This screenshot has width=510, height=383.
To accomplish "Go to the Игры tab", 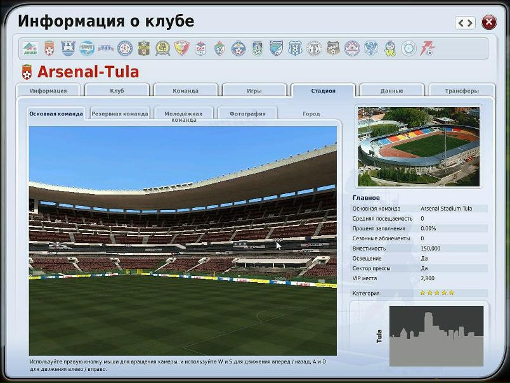I will click(254, 91).
